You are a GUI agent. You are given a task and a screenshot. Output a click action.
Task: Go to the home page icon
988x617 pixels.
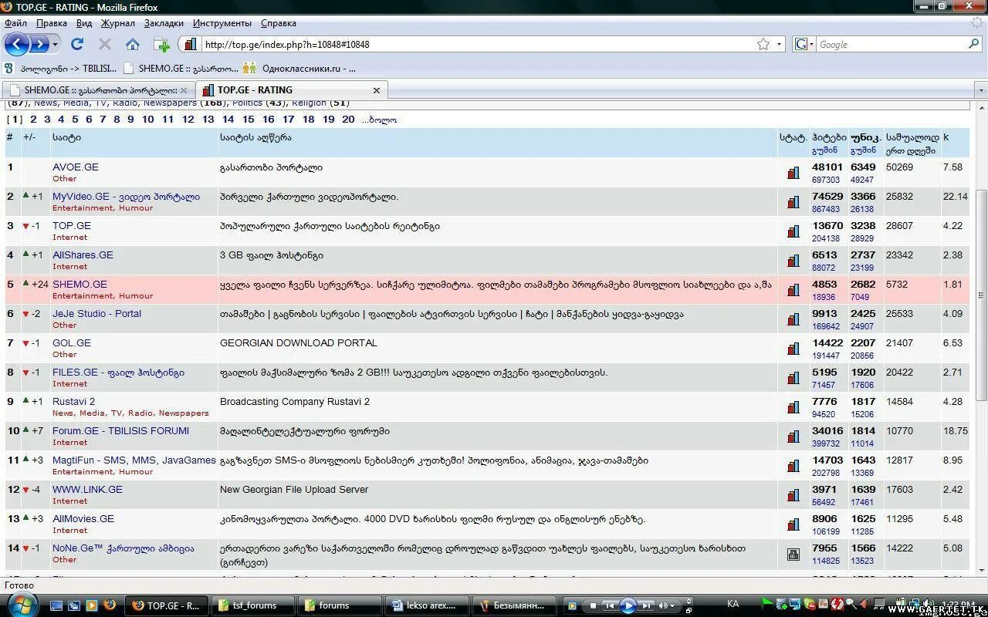point(133,44)
